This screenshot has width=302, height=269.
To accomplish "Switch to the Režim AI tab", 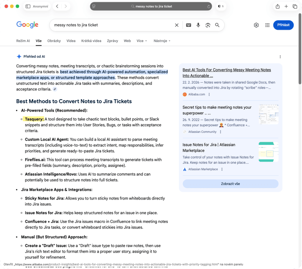I will pyautogui.click(x=23, y=41).
